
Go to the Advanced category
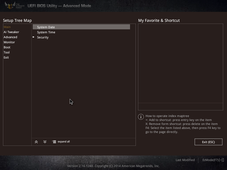(10, 37)
